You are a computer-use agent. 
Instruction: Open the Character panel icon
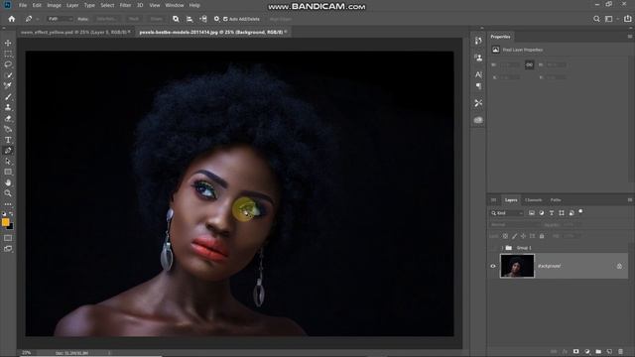(478, 75)
